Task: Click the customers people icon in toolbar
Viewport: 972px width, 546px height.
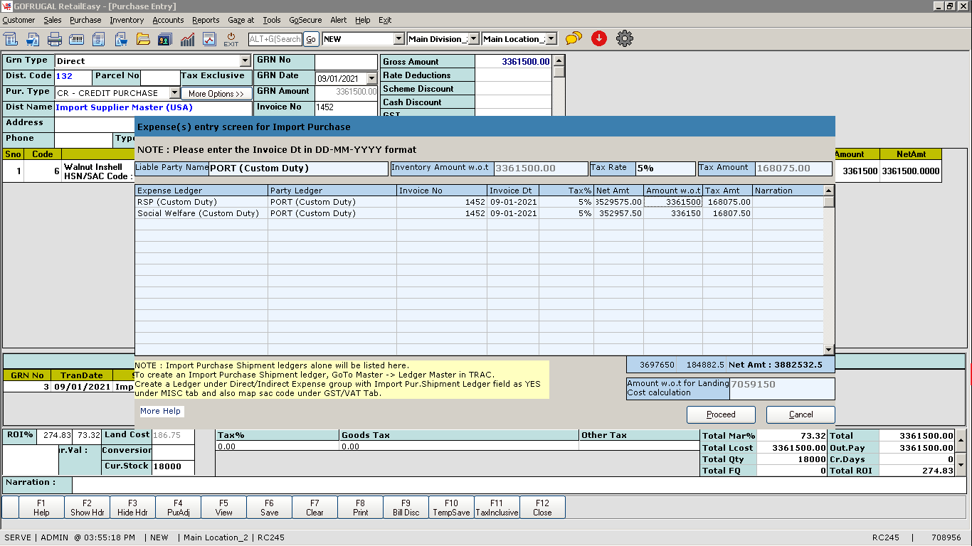Action: pos(165,39)
